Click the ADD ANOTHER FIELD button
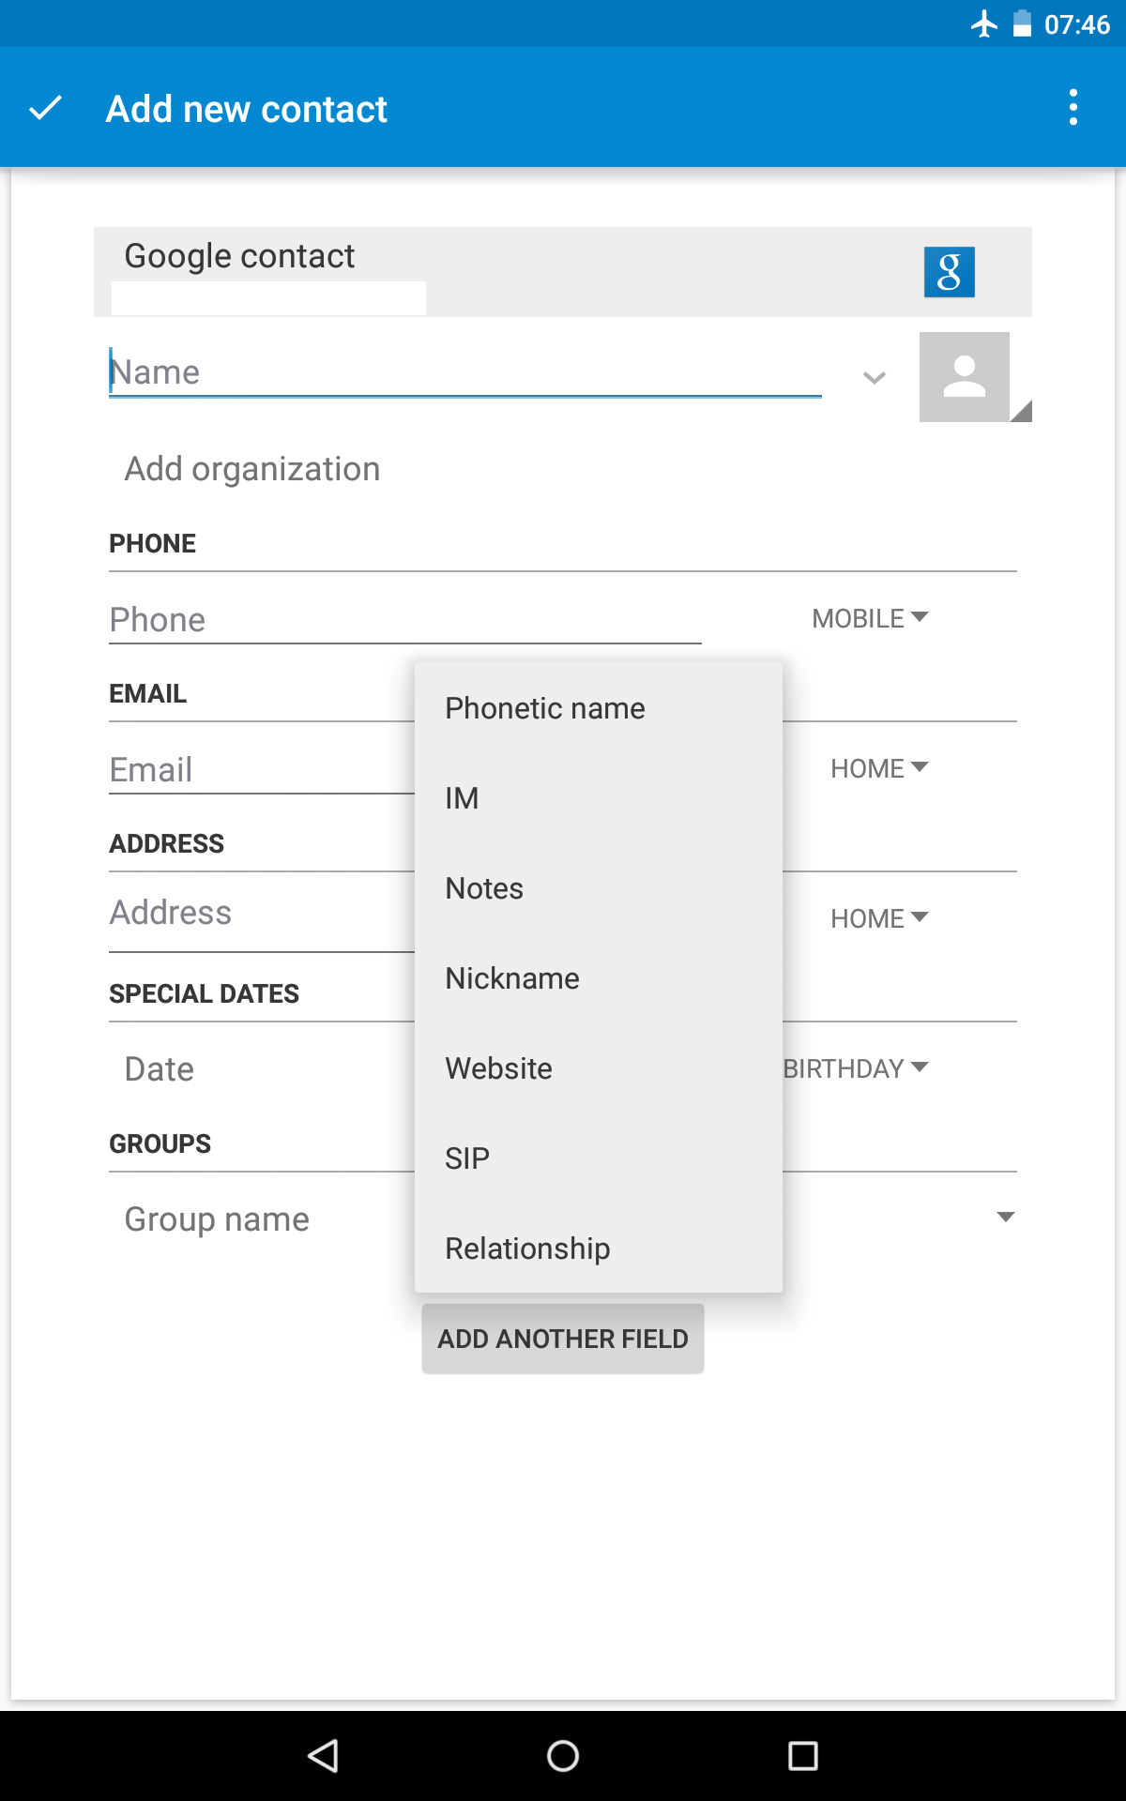The width and height of the screenshot is (1126, 1801). pos(563,1339)
